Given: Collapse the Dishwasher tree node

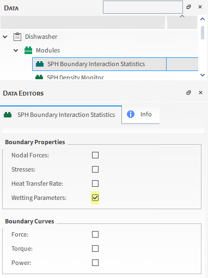Looking at the screenshot, I should coord(5,37).
